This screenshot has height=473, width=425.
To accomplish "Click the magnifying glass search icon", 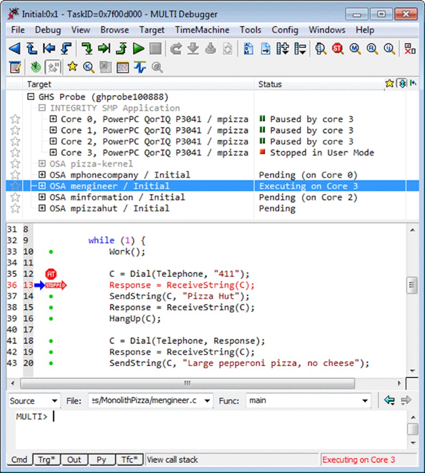I will point(156,67).
